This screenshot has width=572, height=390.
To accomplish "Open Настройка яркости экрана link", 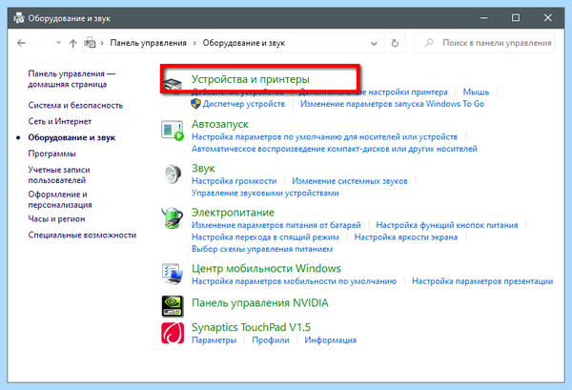I will coord(406,237).
